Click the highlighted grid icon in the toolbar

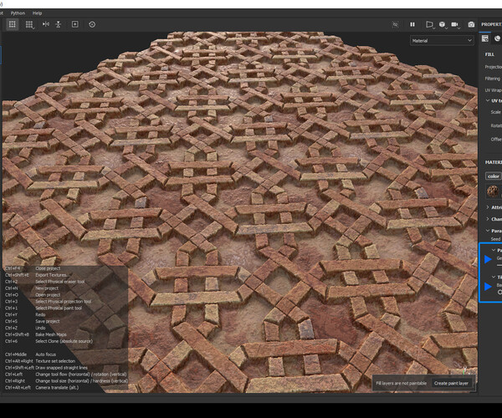tap(13, 24)
